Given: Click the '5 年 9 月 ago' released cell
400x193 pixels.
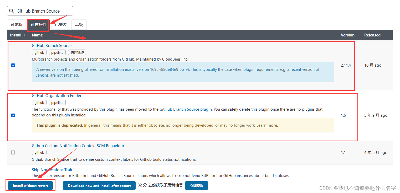Looking at the screenshot, I should pos(376,115).
